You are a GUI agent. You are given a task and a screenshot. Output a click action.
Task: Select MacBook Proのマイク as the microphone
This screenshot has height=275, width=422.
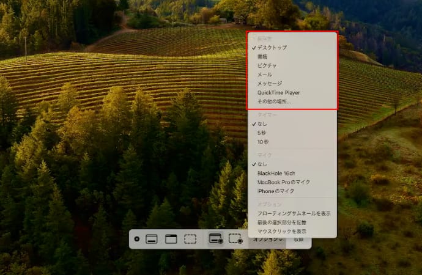click(284, 182)
